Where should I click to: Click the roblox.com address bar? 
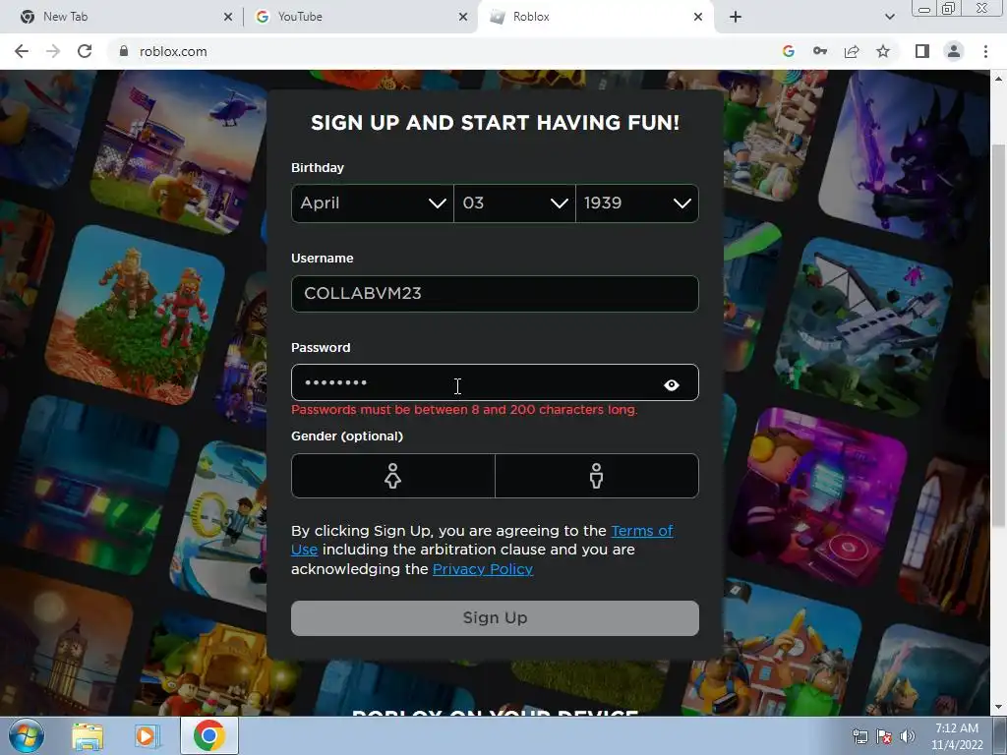[444, 51]
